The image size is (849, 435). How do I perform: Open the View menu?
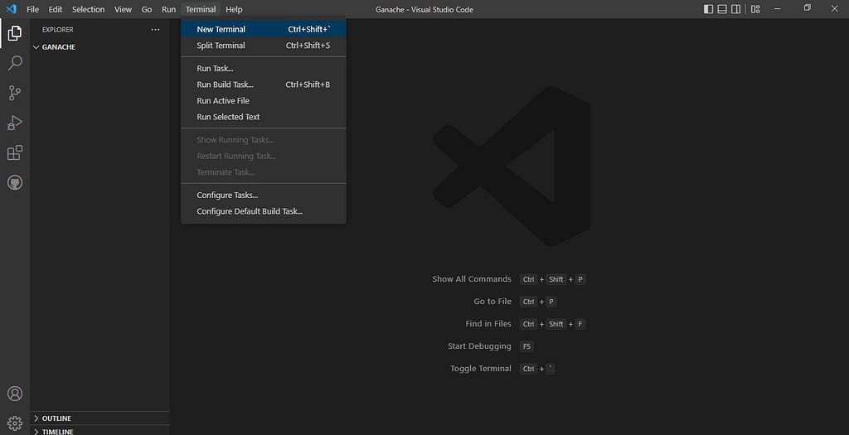coord(123,9)
